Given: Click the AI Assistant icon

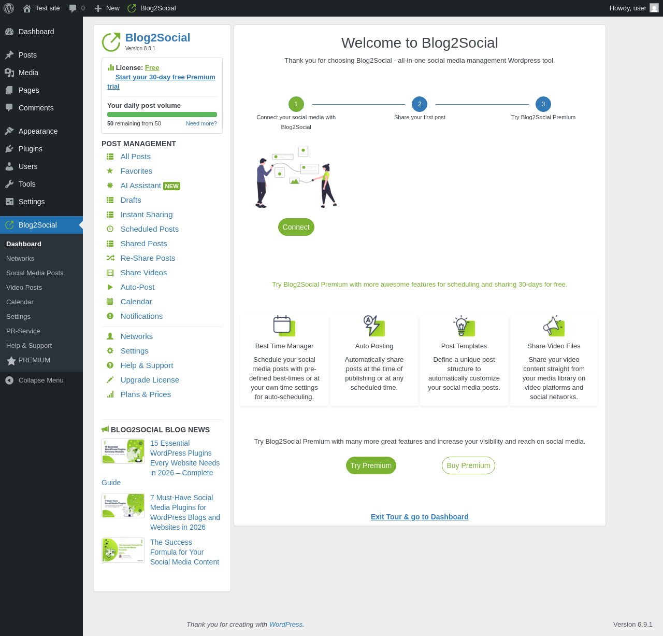Looking at the screenshot, I should click(110, 186).
